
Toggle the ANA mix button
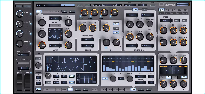(x=116, y=24)
